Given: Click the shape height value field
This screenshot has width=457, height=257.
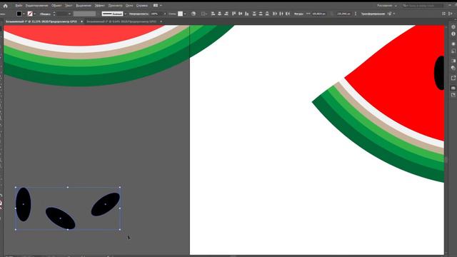Looking at the screenshot, I should coord(343,14).
